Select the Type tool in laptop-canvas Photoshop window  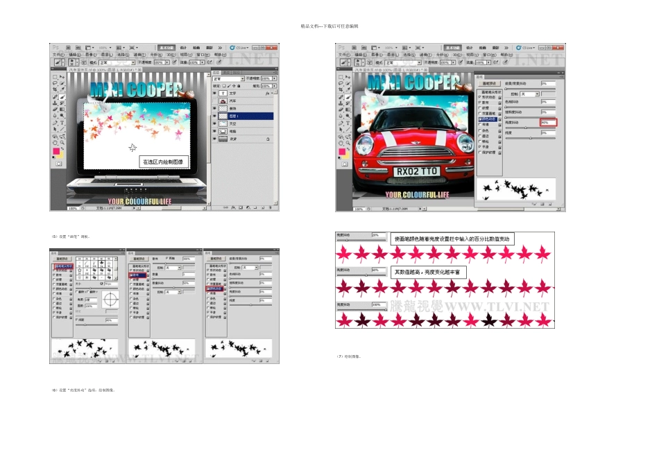click(x=62, y=123)
